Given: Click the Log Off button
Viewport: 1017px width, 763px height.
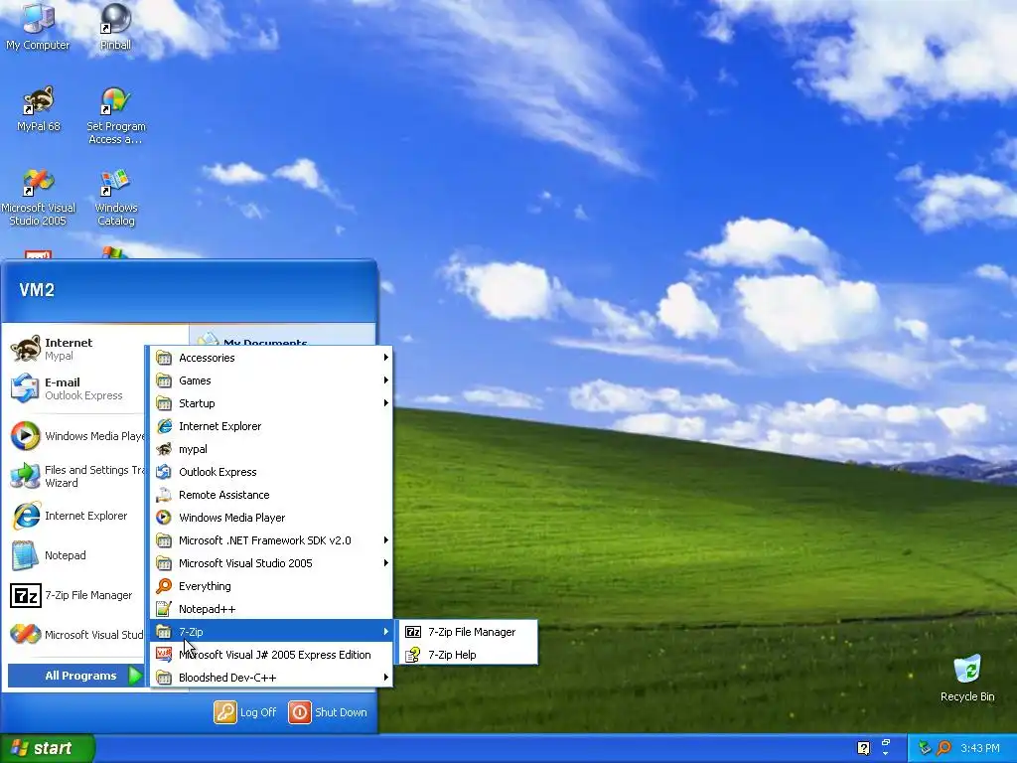Looking at the screenshot, I should [x=246, y=712].
